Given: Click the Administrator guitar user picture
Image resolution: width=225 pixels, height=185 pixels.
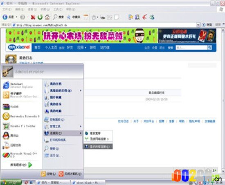Looking at the screenshot, I should tap(8, 71).
